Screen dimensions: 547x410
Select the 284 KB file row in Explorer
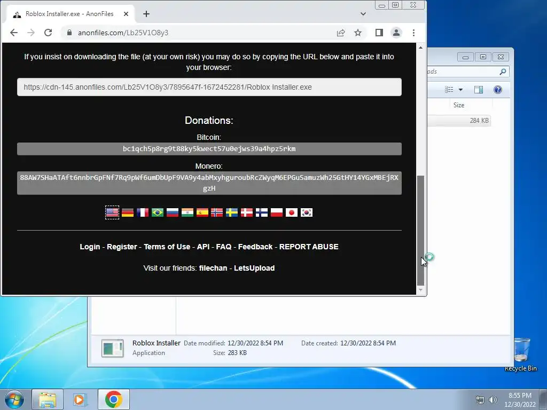[459, 121]
